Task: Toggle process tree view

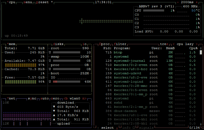Action: click(x=164, y=44)
